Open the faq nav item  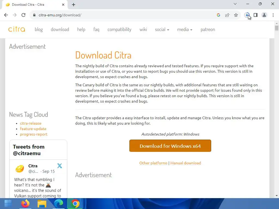pos(96,29)
